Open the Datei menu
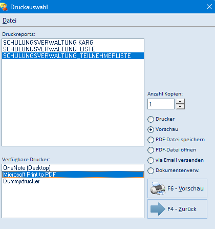215x229 pixels. (x=9, y=21)
